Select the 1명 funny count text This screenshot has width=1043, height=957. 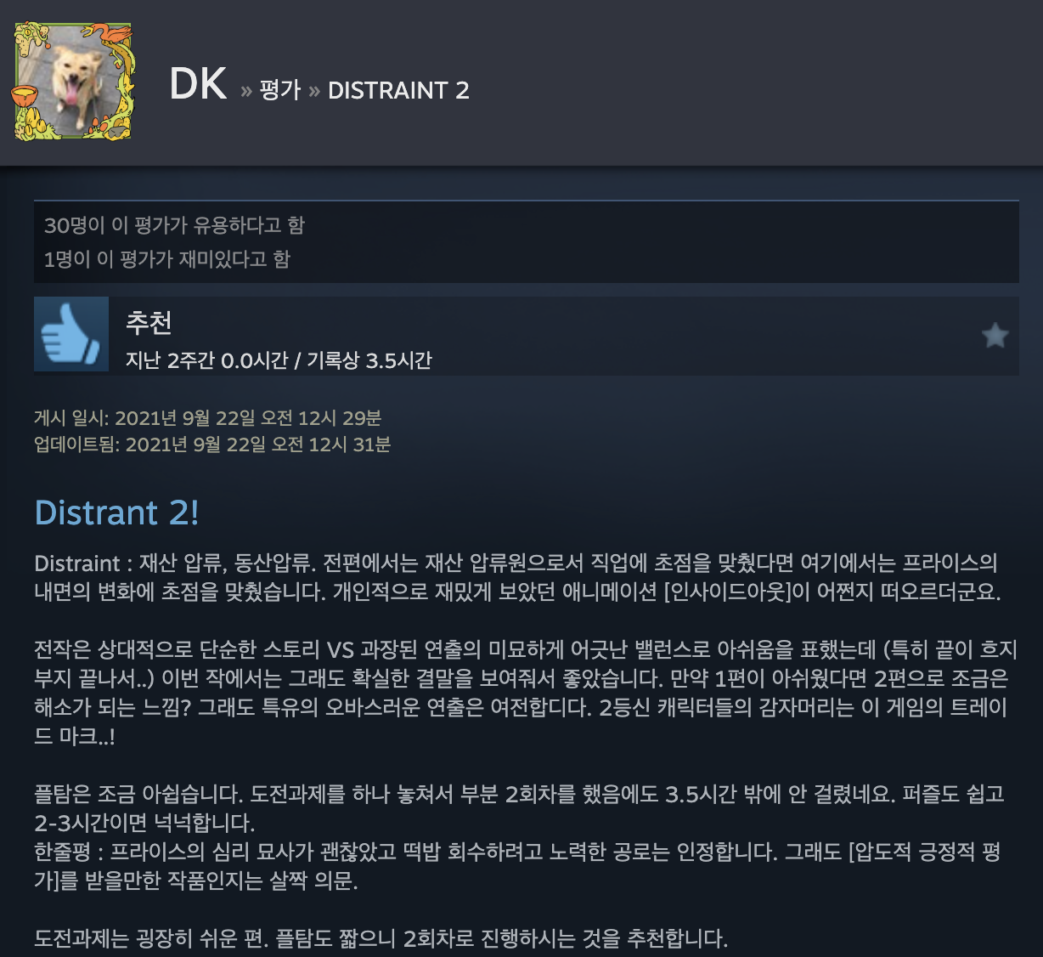[167, 258]
